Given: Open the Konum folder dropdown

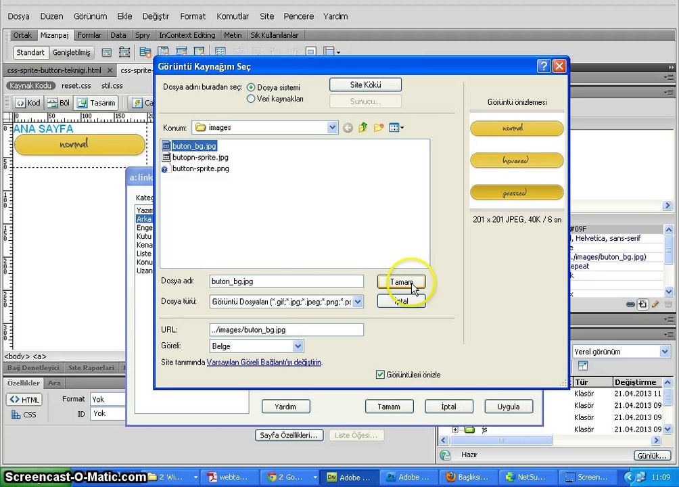Looking at the screenshot, I should [332, 127].
